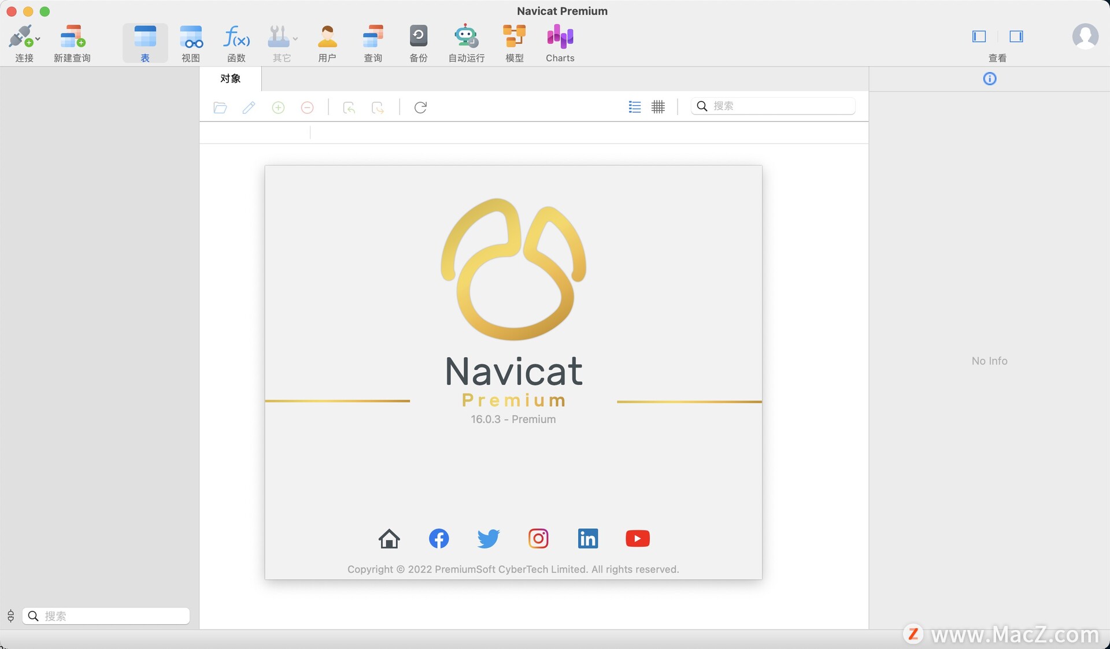Click the info icon in right pane

click(990, 79)
